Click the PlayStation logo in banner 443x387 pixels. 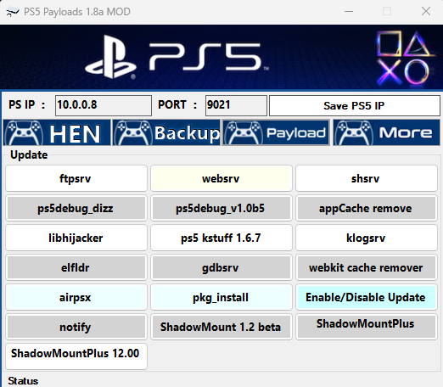coord(111,57)
